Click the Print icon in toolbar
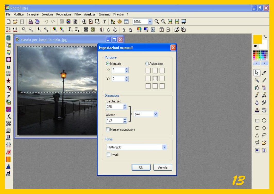 [30, 22]
